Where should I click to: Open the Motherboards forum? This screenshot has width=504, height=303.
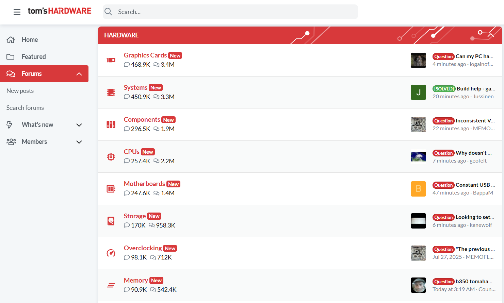pos(144,184)
